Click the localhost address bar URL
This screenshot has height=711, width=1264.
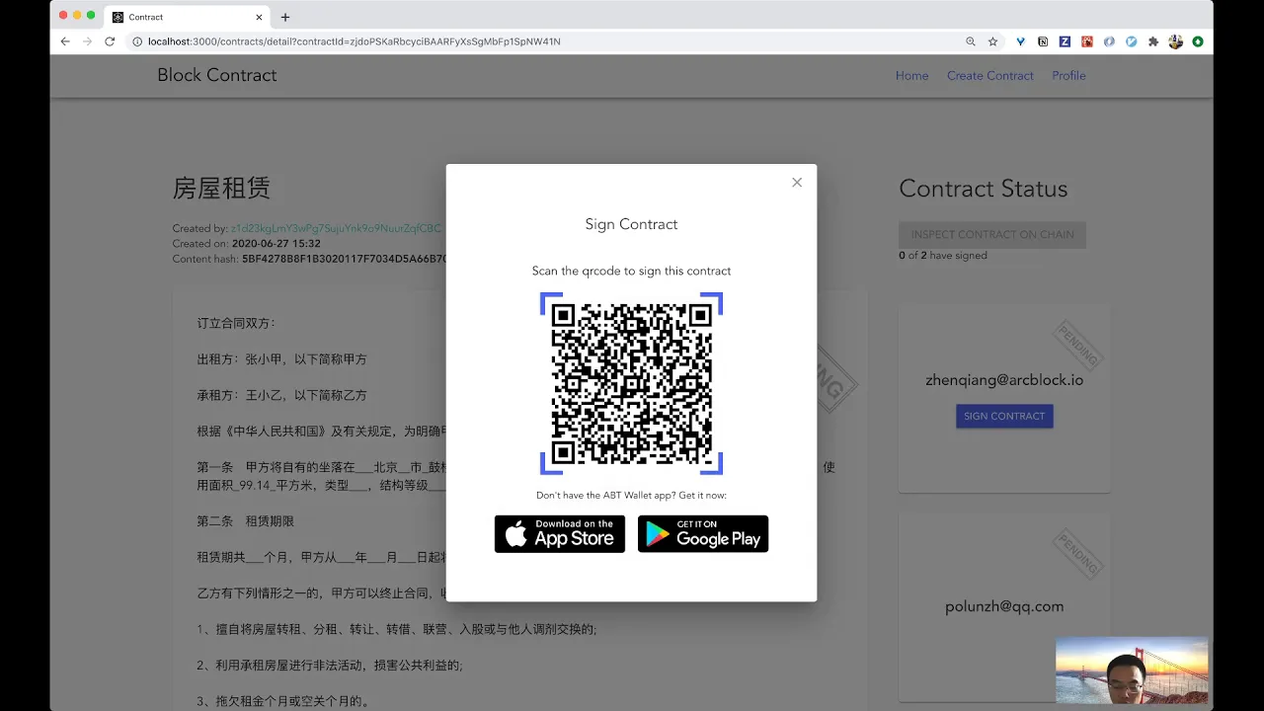pyautogui.click(x=355, y=41)
